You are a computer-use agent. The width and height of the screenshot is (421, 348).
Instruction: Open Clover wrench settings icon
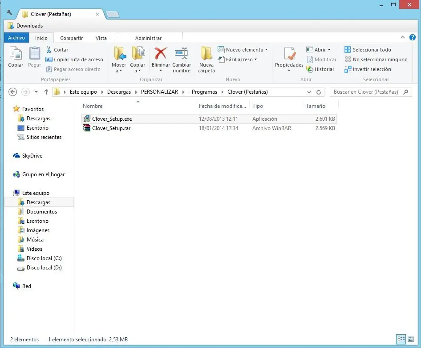click(9, 12)
